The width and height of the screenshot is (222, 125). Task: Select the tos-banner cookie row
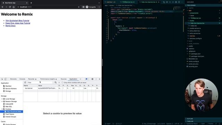(x=62, y=88)
